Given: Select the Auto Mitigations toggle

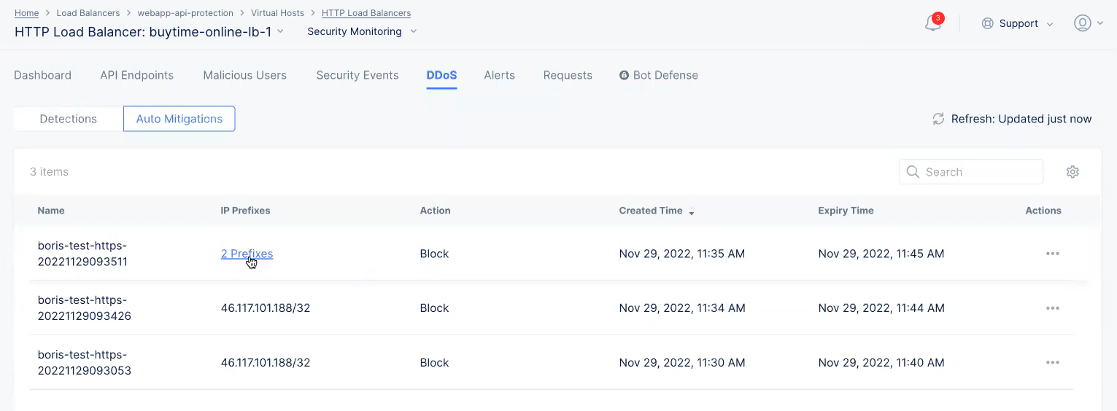Looking at the screenshot, I should point(179,119).
